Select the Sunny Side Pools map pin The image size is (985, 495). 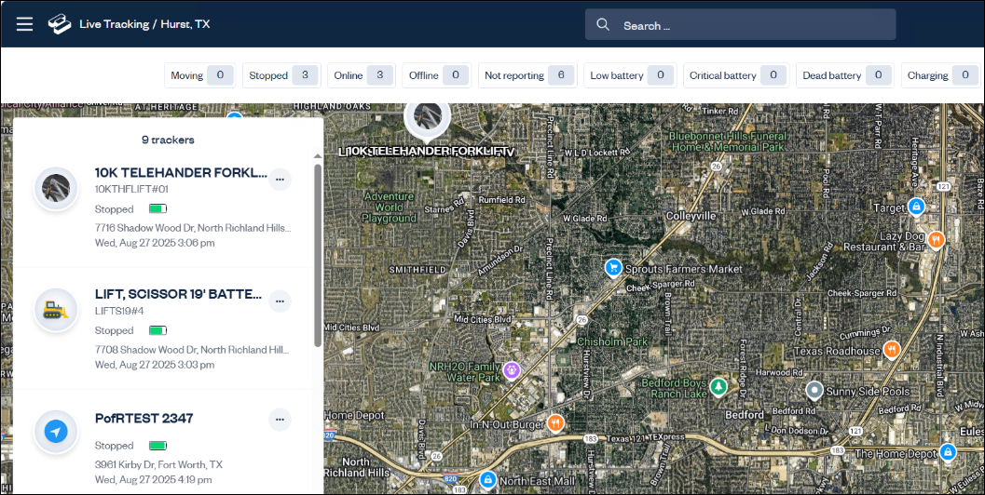coord(814,390)
